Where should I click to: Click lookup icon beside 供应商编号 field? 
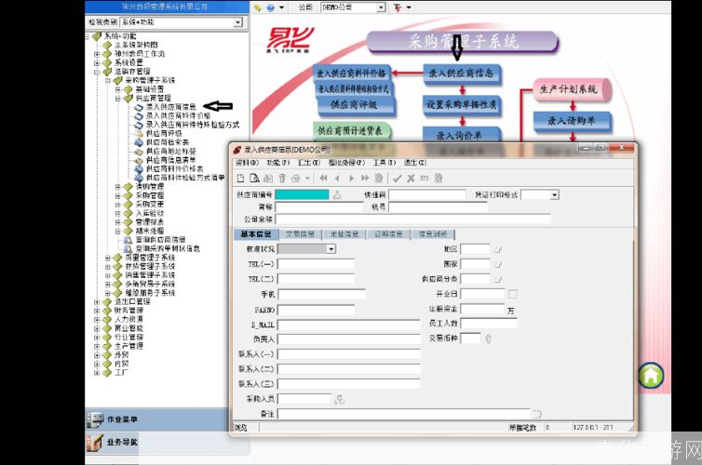[x=337, y=195]
